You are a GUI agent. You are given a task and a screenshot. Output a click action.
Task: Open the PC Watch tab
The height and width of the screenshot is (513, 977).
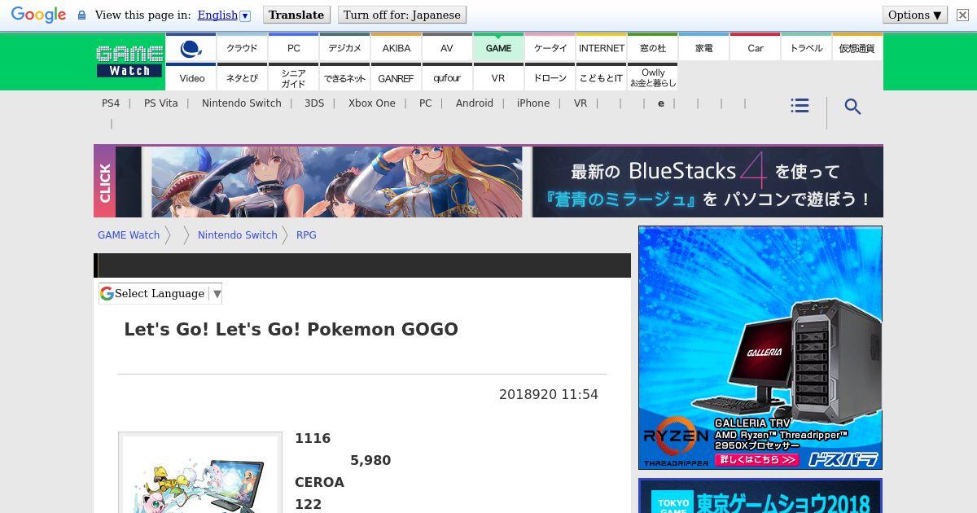293,49
